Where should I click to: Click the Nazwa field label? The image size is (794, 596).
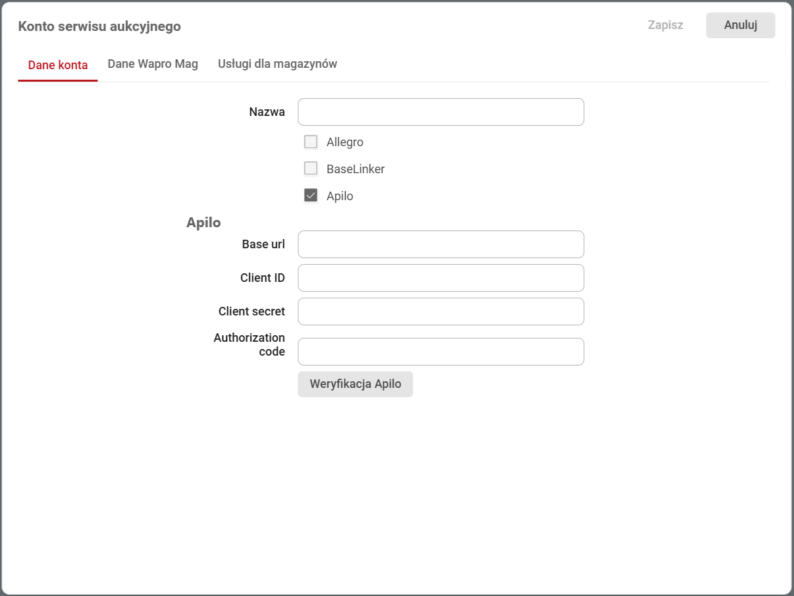tap(267, 112)
